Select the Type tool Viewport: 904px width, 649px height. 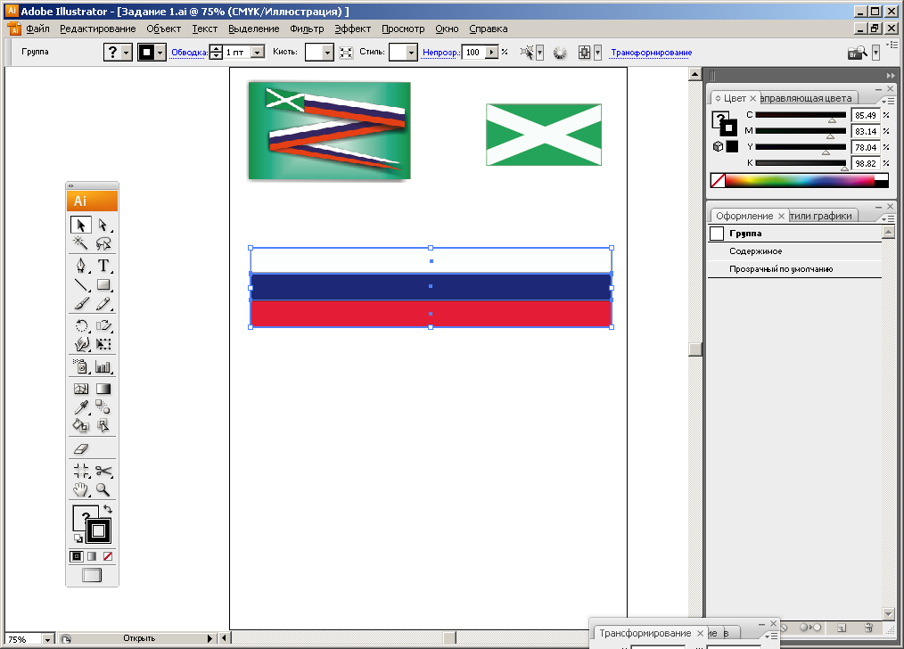103,265
